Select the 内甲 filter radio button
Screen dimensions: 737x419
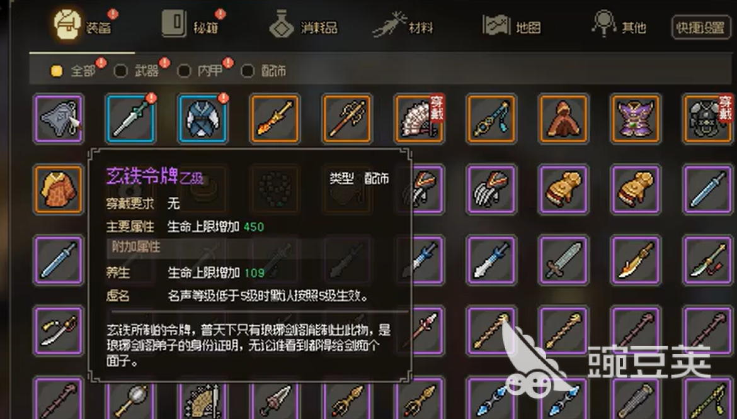tap(184, 71)
